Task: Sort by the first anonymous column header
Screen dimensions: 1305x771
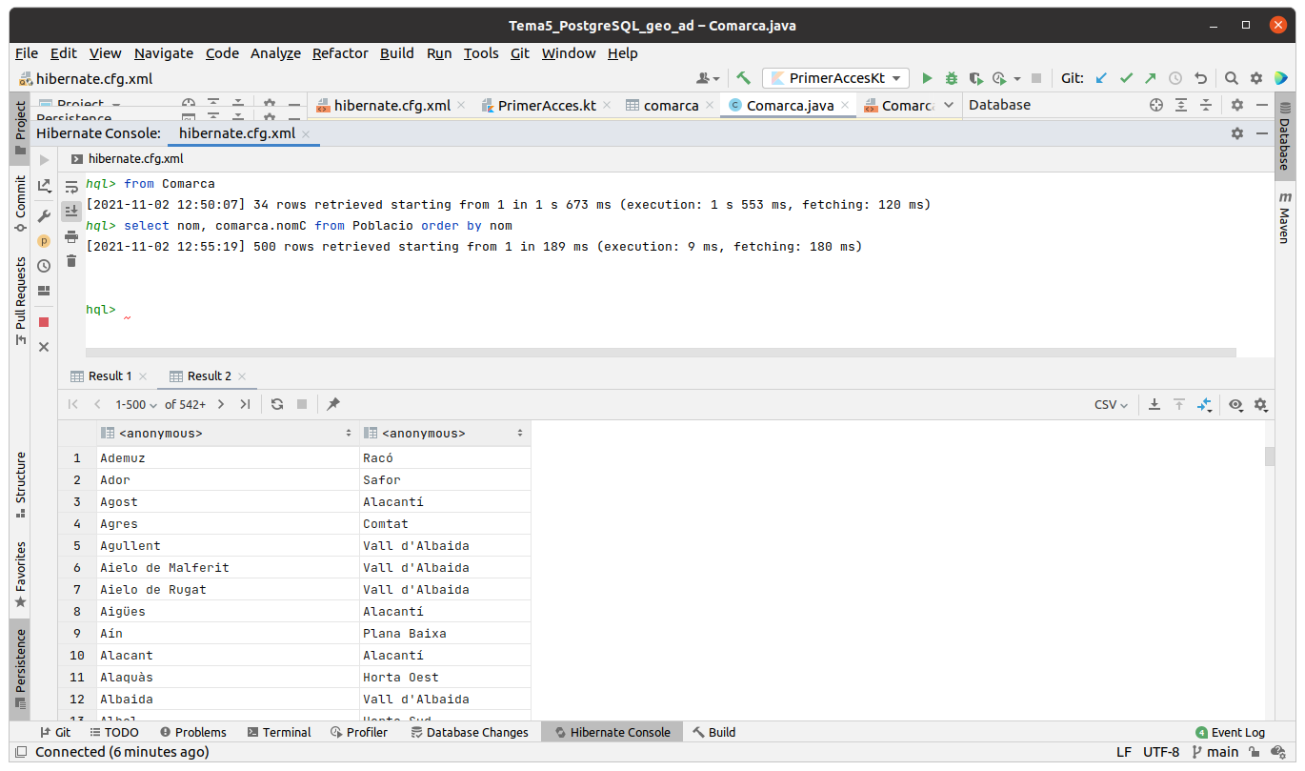Action: point(227,433)
